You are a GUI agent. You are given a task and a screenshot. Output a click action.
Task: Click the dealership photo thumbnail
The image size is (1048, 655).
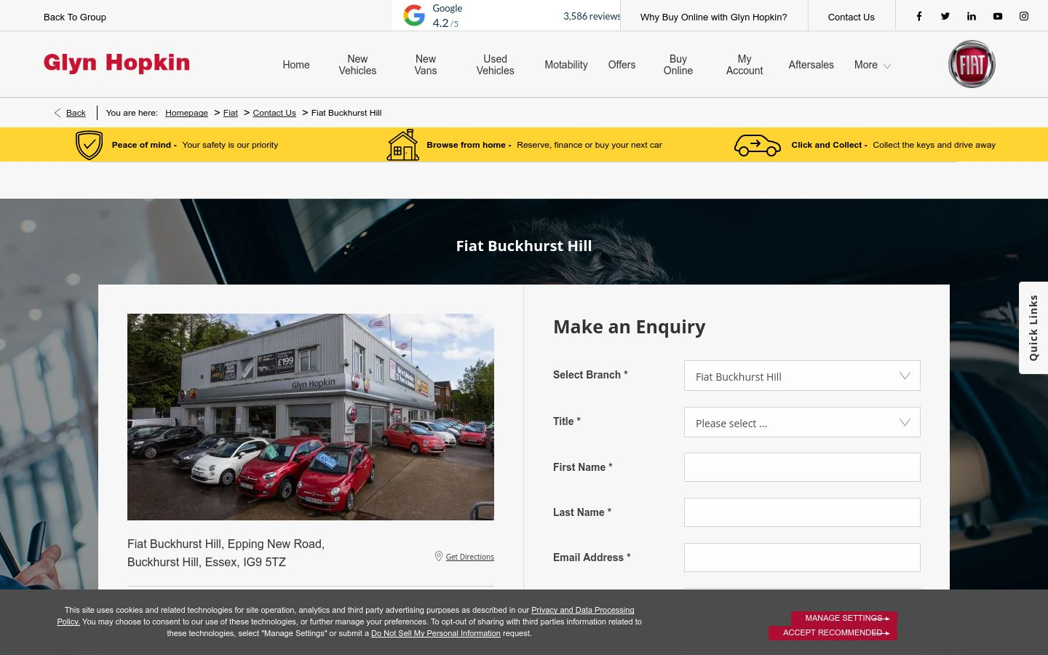pyautogui.click(x=311, y=417)
